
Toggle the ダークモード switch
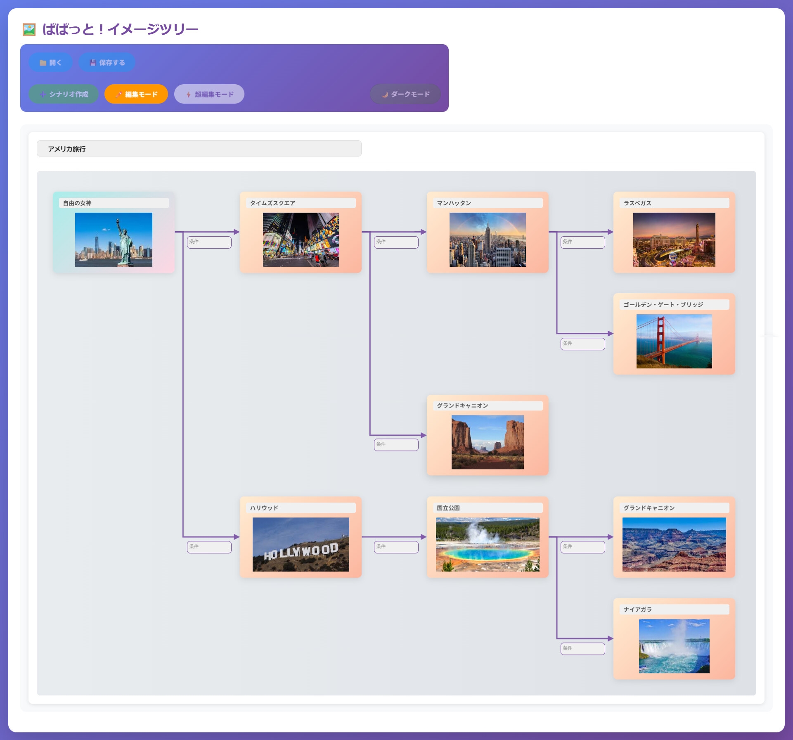tap(405, 95)
